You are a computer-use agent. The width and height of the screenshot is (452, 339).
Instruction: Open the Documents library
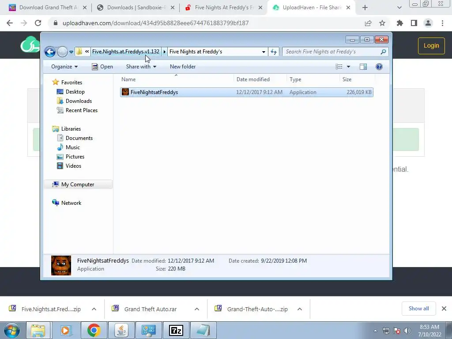79,138
